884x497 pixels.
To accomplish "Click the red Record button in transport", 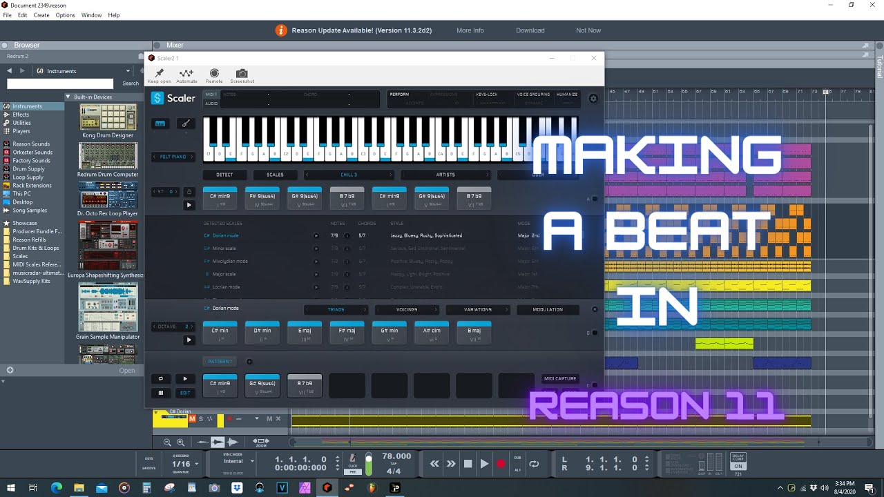I will point(501,464).
